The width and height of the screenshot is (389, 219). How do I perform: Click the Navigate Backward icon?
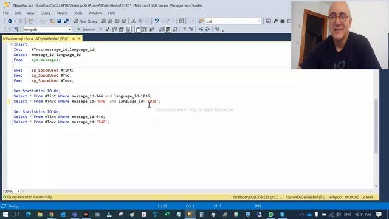(10, 21)
